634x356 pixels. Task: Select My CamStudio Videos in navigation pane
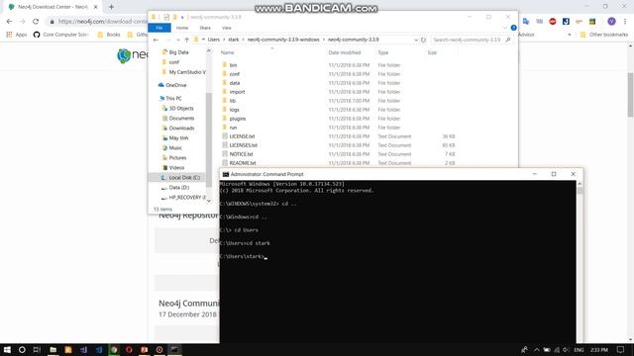pos(187,72)
